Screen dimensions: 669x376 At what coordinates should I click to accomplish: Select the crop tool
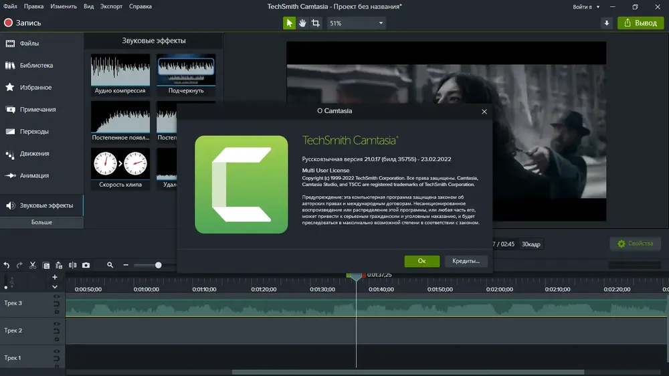(316, 23)
